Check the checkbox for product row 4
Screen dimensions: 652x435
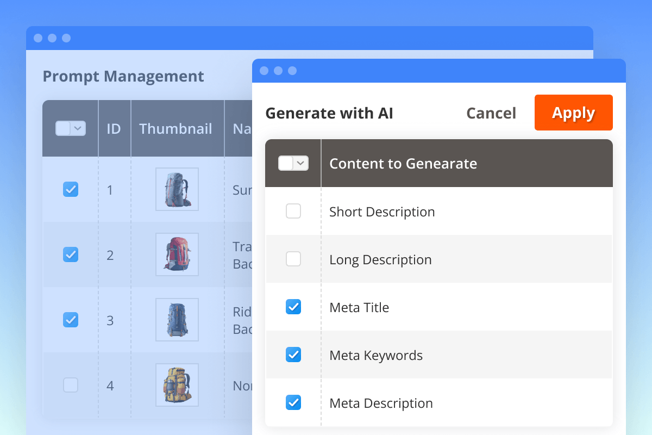tap(71, 385)
